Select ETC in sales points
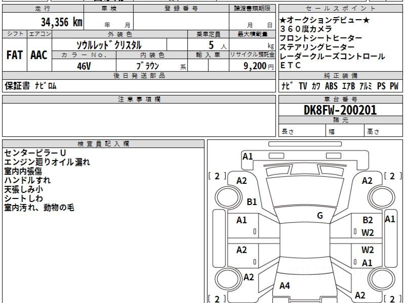Viewport: 405px width, 303px height. [291, 66]
